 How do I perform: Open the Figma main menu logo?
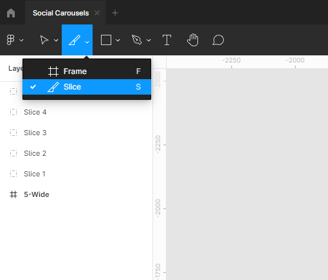tap(10, 40)
